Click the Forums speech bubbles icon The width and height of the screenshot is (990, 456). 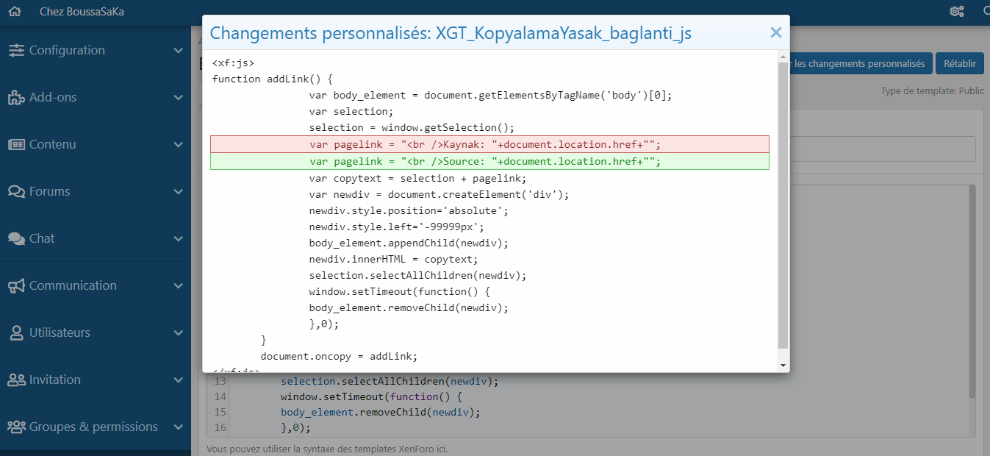(x=16, y=191)
